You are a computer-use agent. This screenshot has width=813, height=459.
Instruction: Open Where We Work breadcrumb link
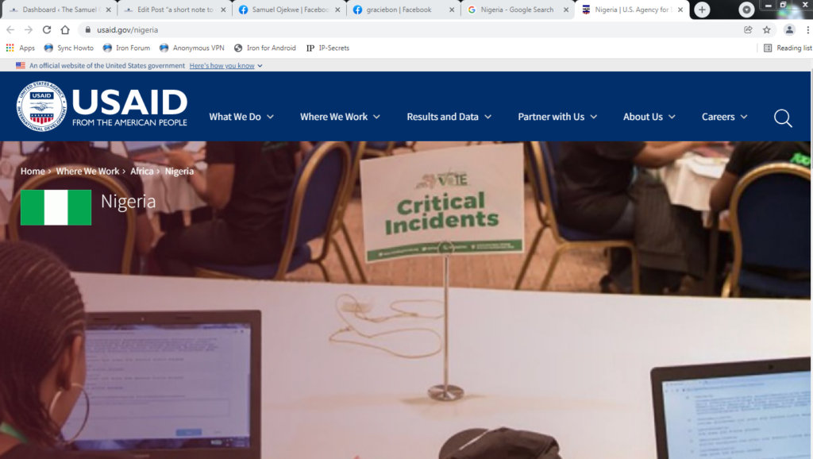pos(87,172)
